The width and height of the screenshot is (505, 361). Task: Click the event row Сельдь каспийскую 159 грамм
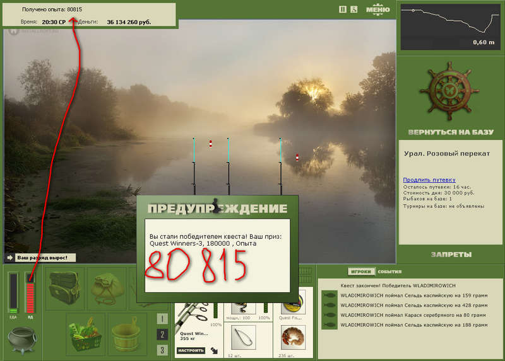point(414,295)
